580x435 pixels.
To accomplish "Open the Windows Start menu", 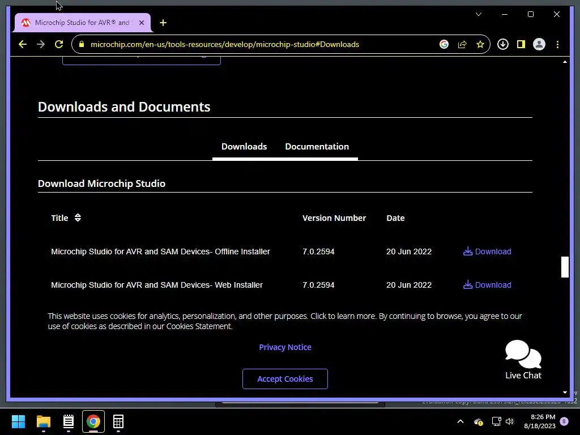I will pyautogui.click(x=19, y=421).
